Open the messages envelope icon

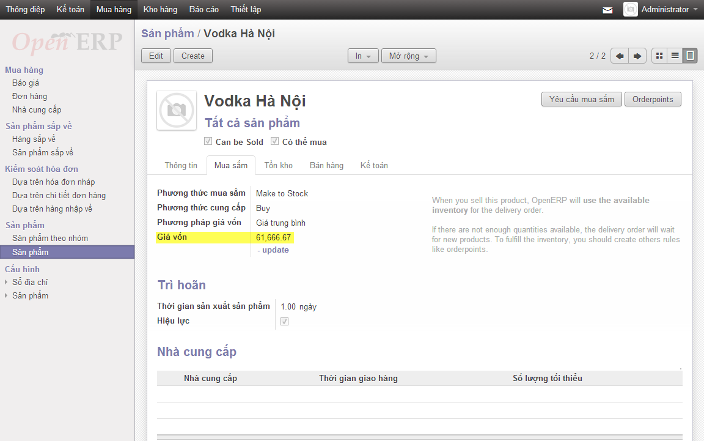coord(607,10)
